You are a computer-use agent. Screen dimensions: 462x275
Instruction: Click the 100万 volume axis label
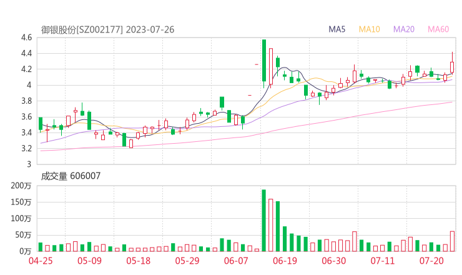coord(21,219)
